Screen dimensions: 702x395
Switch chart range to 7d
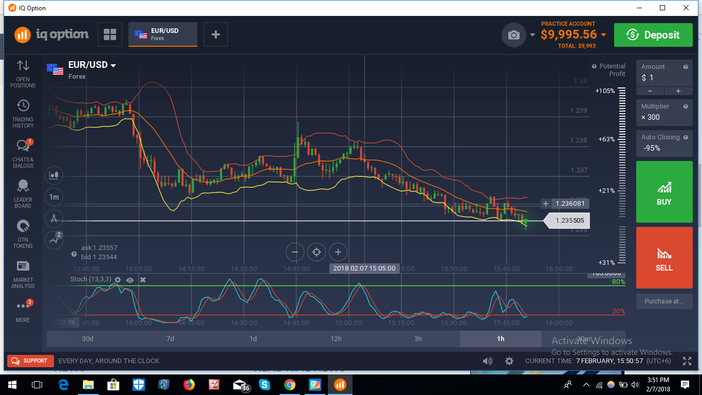170,338
